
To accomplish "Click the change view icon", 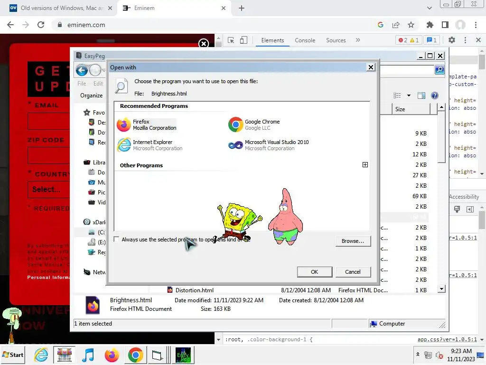I will tap(397, 96).
